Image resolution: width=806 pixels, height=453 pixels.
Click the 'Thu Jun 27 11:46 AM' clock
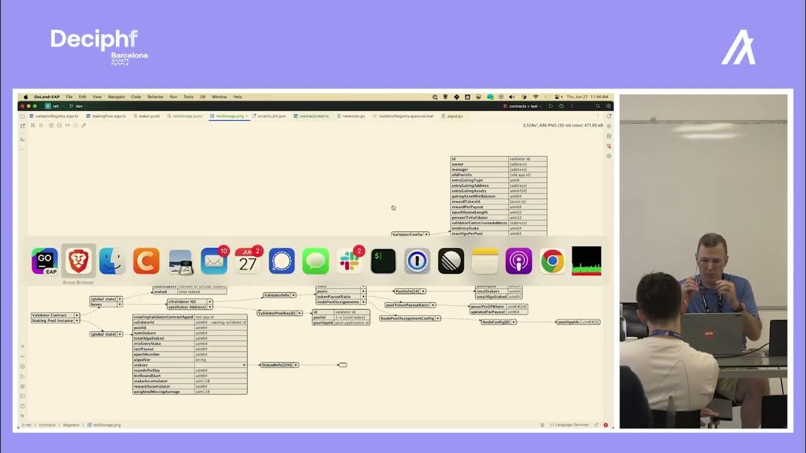tap(587, 97)
